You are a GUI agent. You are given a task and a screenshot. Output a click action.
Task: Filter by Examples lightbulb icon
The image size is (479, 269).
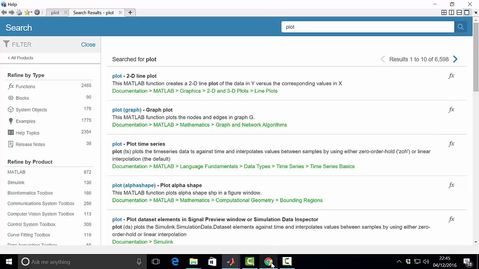click(10, 121)
